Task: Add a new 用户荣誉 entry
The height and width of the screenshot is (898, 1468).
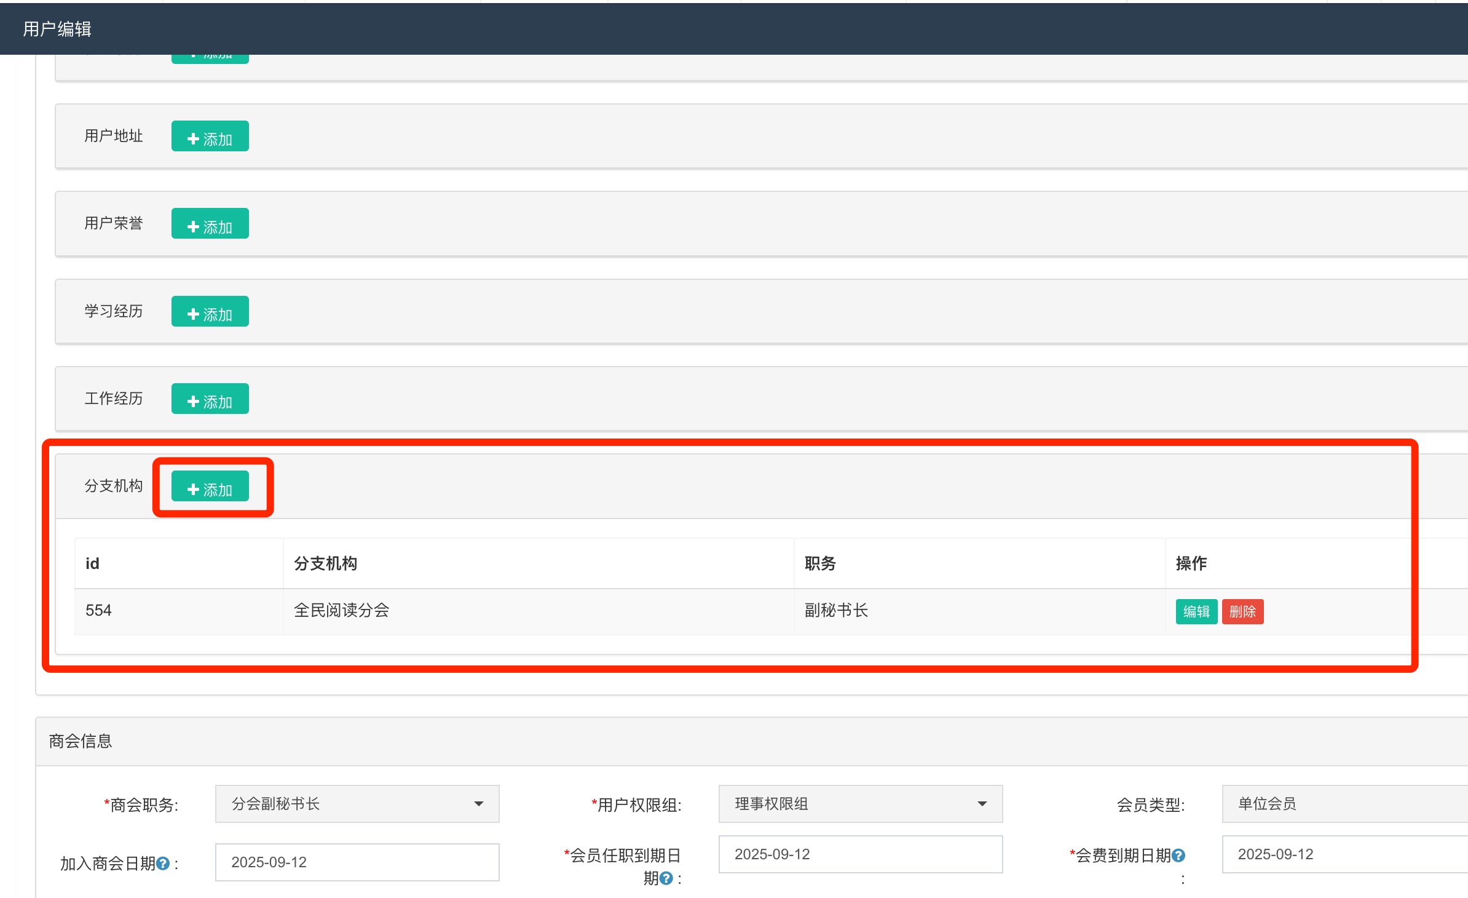Action: tap(210, 224)
